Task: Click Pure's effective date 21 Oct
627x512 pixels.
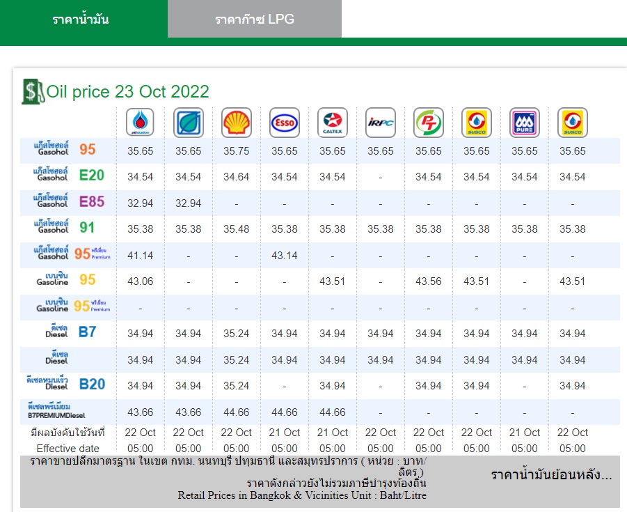Action: [524, 433]
